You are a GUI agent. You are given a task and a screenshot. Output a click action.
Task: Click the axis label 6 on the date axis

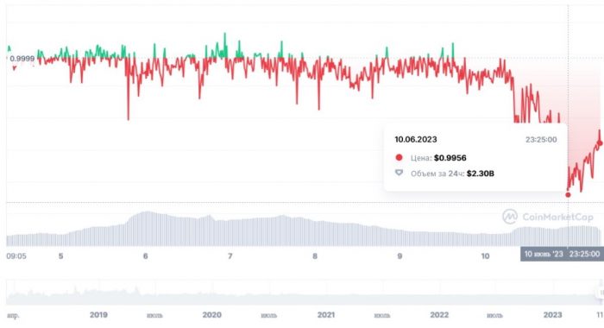145,255
